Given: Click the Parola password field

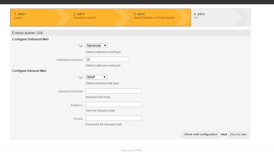Looking at the screenshot, I should click(114, 118).
